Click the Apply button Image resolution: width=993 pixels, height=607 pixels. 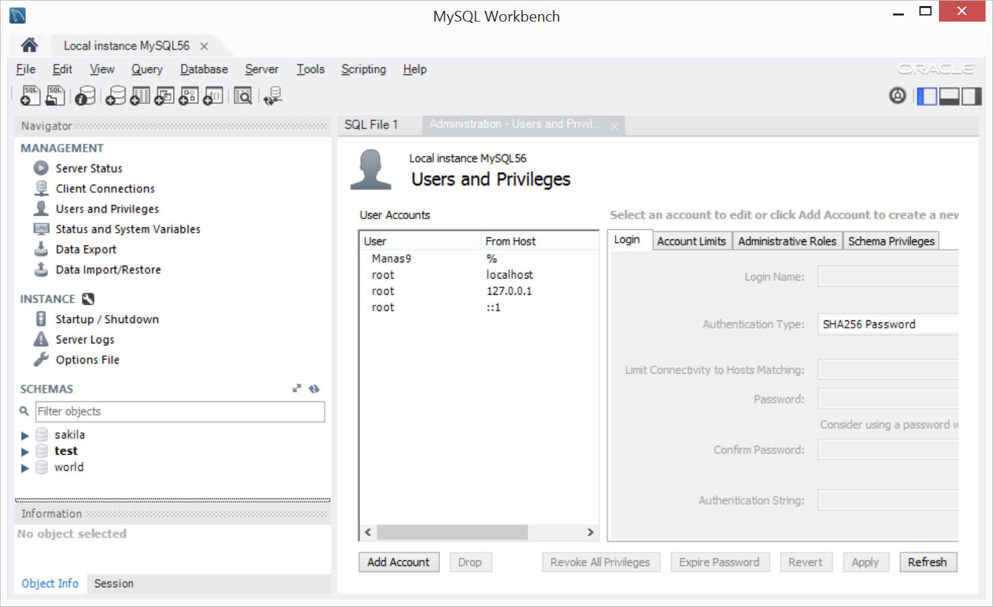pyautogui.click(x=865, y=562)
